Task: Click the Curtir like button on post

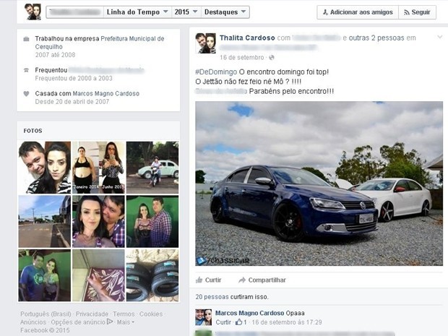Action: [209, 280]
